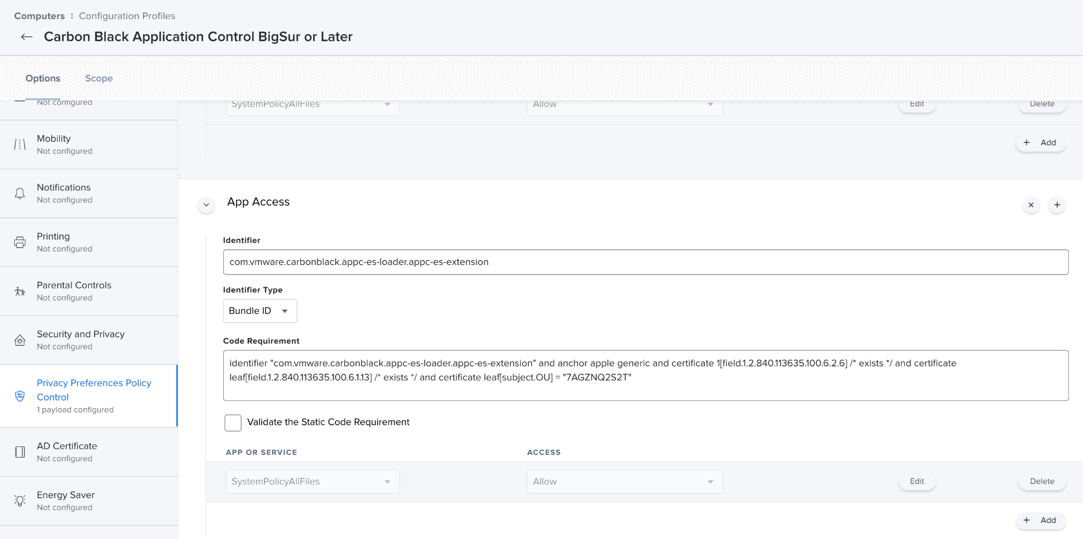The height and width of the screenshot is (539, 1083).
Task: Click the Notifications bell icon
Action: click(20, 194)
